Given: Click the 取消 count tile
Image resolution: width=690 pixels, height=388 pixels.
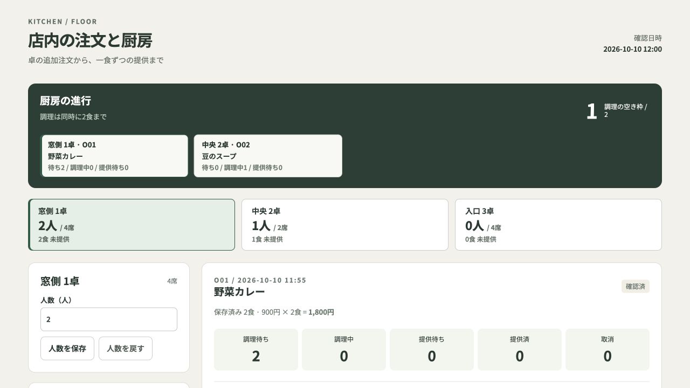Looking at the screenshot, I should click(608, 350).
